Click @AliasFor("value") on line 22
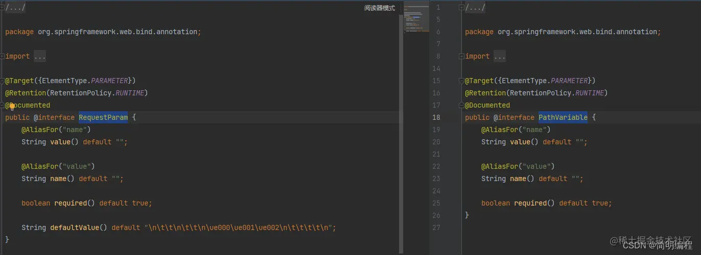 (x=518, y=166)
